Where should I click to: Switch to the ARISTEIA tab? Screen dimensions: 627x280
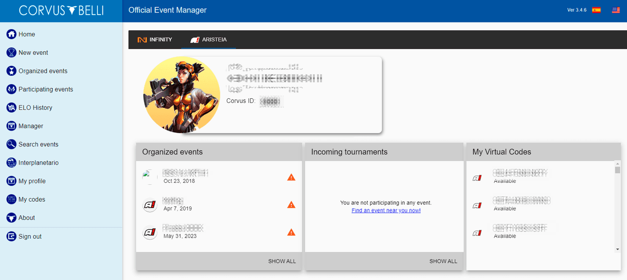[208, 40]
